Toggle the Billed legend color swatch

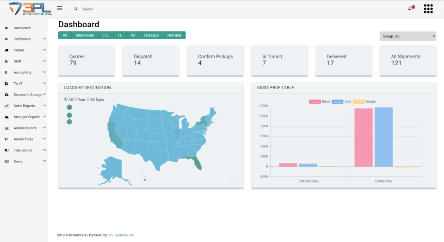(314, 102)
